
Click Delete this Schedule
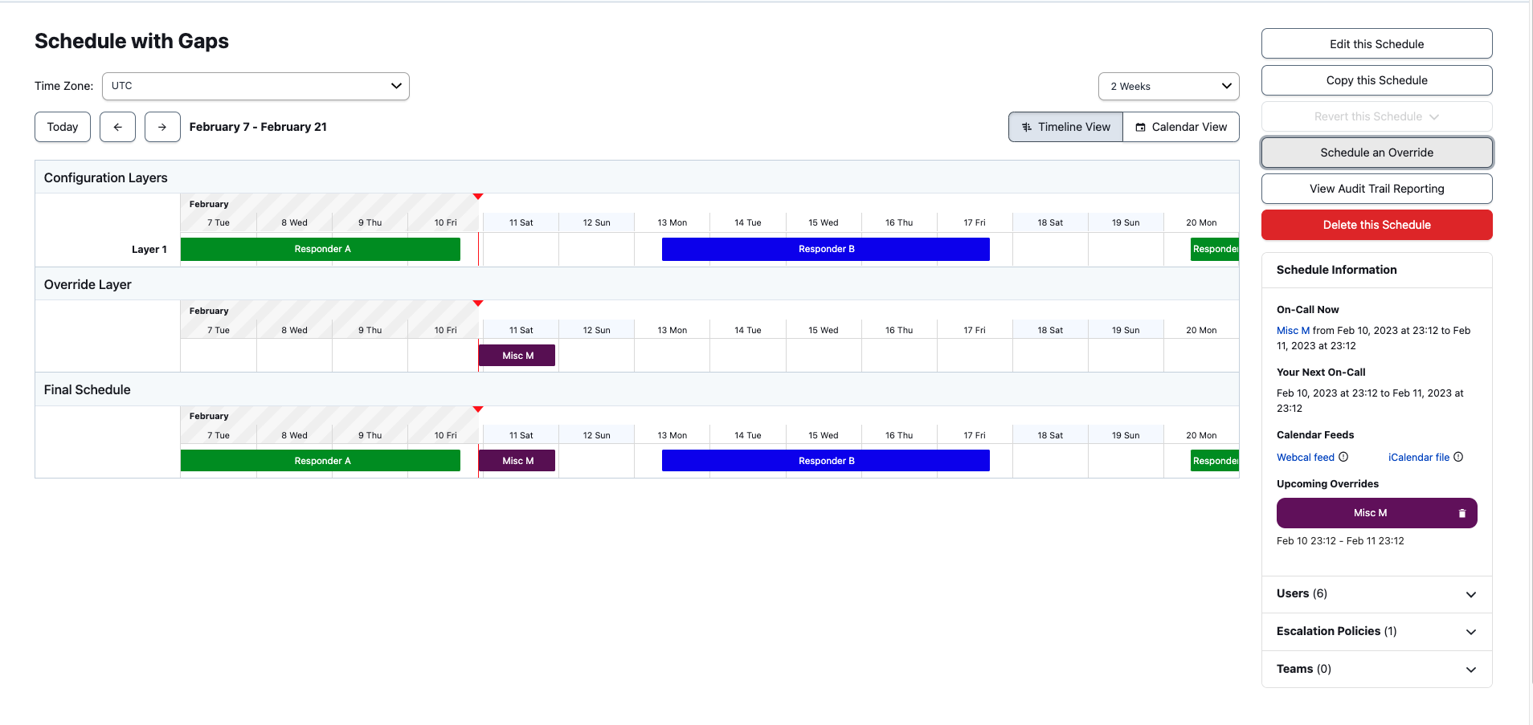[1376, 225]
